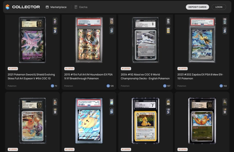This screenshot has height=152, width=234.
Task: Click Pokemon category label on Zapdos card
Action: tap(182, 86)
